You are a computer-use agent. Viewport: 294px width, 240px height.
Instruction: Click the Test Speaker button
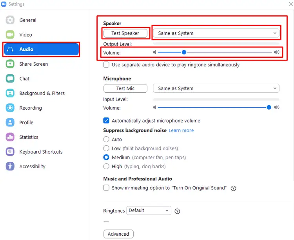coord(125,33)
